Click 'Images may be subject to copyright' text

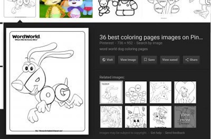click(123, 133)
